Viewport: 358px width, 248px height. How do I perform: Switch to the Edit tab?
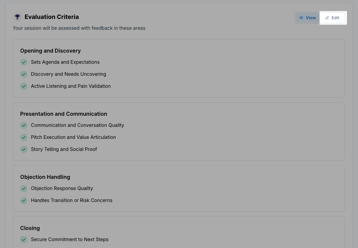(332, 18)
